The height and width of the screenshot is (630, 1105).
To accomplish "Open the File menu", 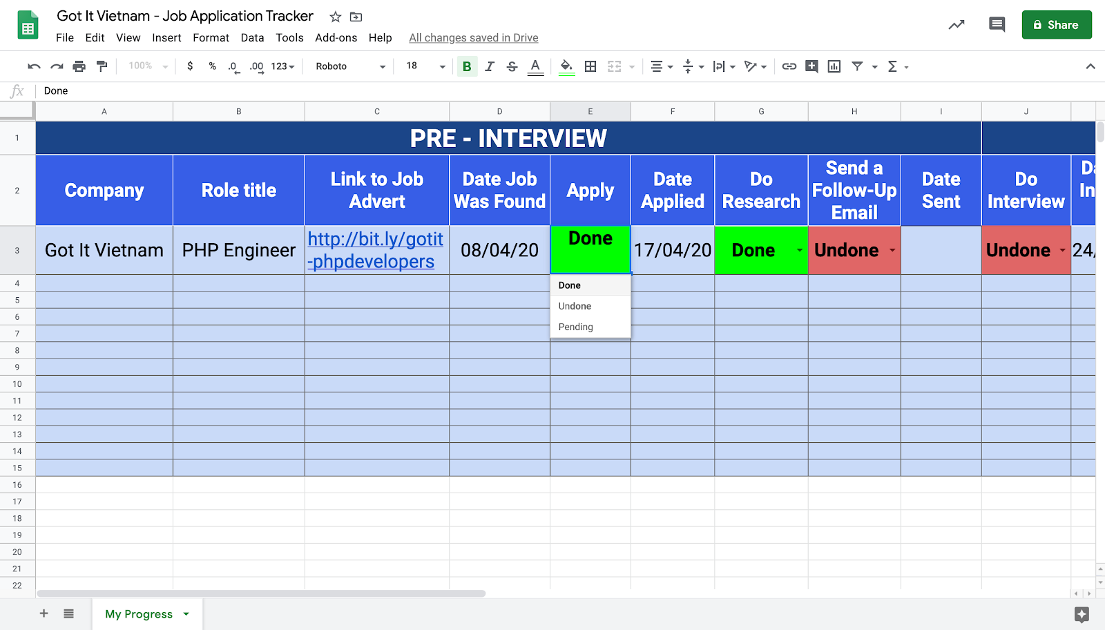I will click(x=65, y=38).
